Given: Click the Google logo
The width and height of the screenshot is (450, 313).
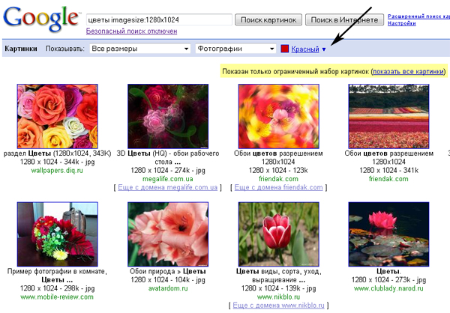Looking at the screenshot, I should pyautogui.click(x=41, y=18).
